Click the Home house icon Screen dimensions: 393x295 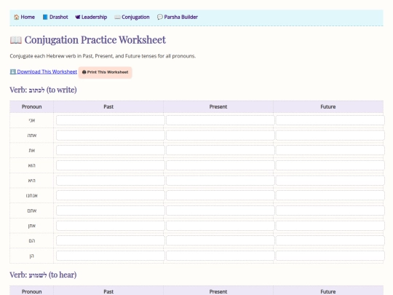pyautogui.click(x=17, y=17)
